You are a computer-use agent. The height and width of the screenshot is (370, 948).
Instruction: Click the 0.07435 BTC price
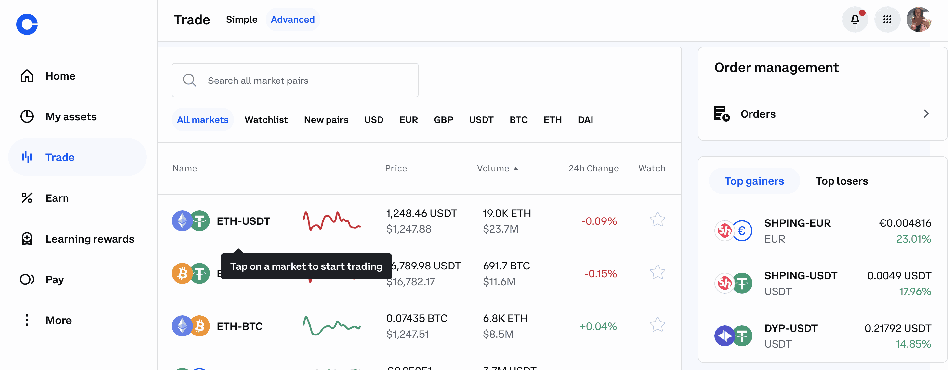coord(417,318)
